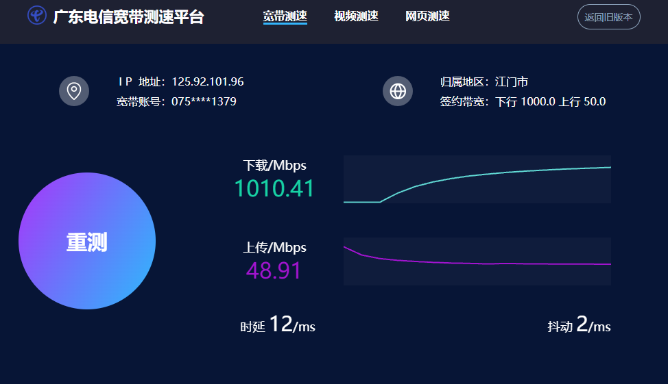Click the 返回旧版本 button
The image size is (668, 384).
pyautogui.click(x=609, y=17)
